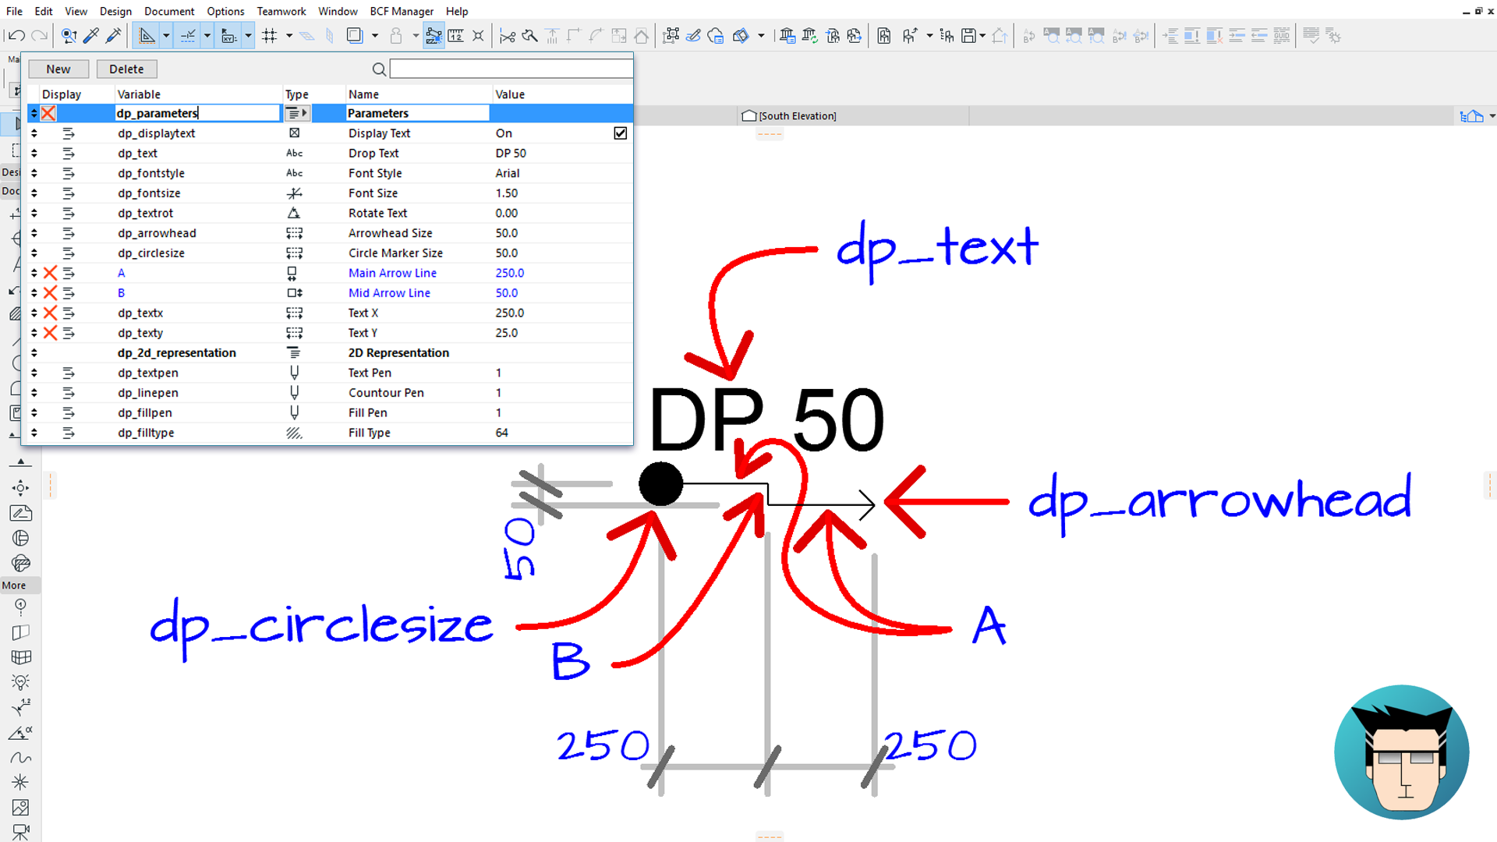Click the New parameter button
This screenshot has width=1497, height=842.
pyautogui.click(x=58, y=69)
